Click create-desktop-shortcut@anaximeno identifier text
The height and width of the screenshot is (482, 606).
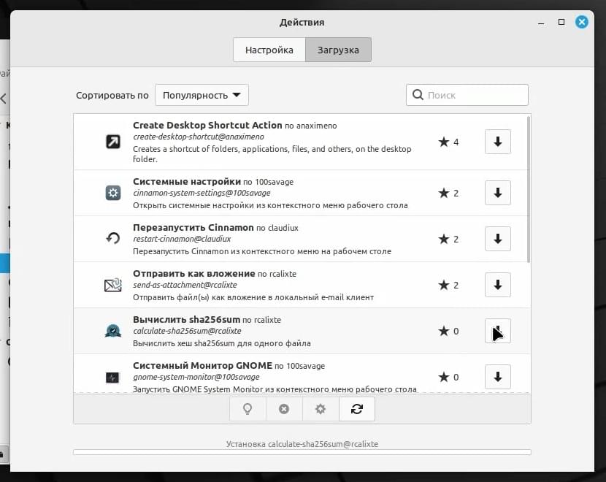click(199, 137)
